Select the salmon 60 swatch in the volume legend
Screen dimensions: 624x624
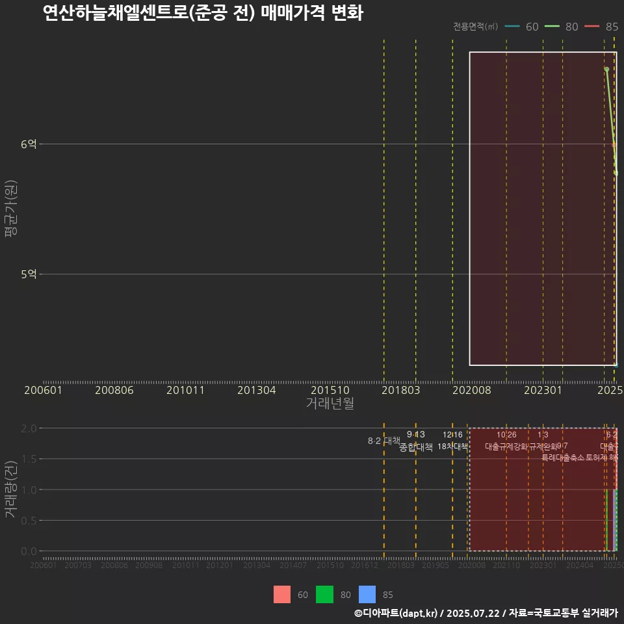282,595
